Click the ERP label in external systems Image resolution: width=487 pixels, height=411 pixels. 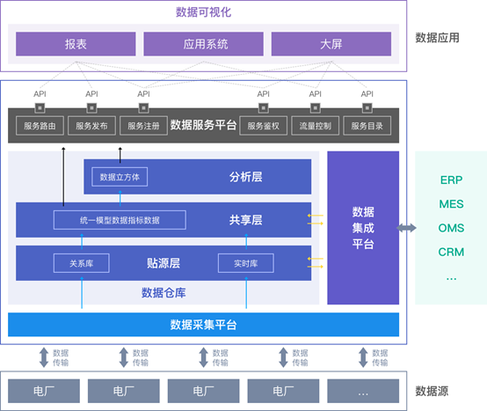click(x=451, y=180)
